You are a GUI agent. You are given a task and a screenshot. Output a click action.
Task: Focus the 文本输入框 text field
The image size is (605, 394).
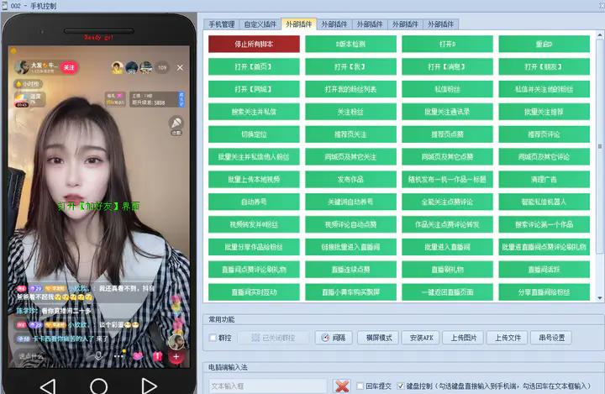[267, 386]
